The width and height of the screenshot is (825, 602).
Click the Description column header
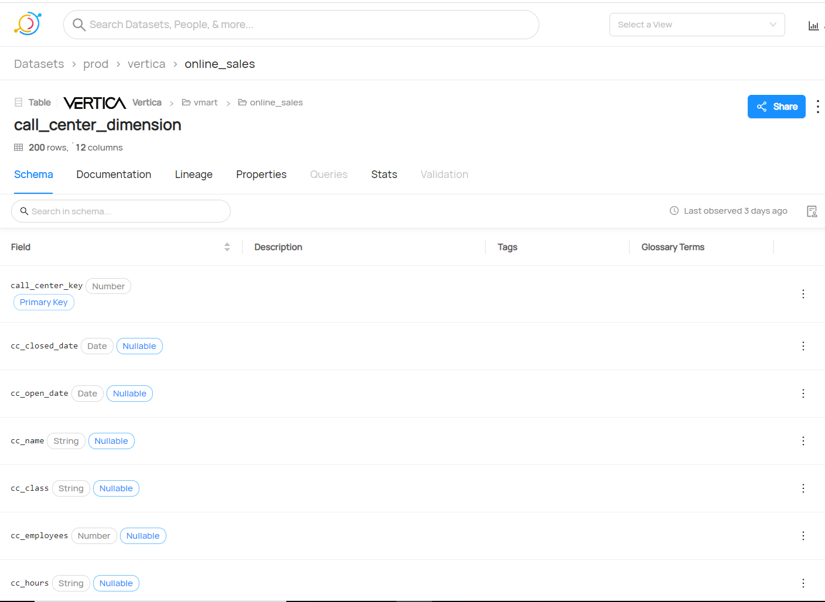278,247
